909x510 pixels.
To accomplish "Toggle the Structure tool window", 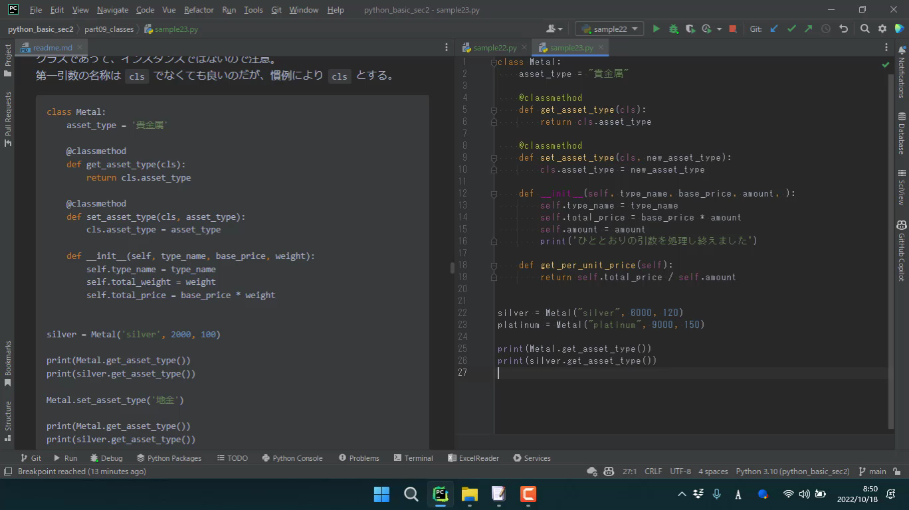I will (8, 420).
